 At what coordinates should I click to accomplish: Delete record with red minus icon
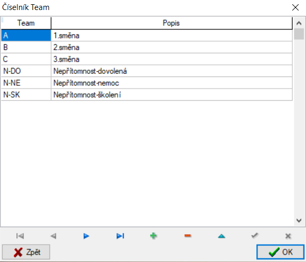(187, 236)
